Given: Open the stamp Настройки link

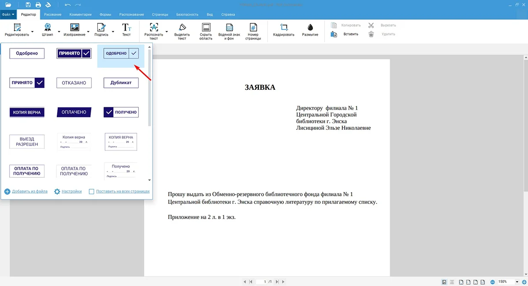Looking at the screenshot, I should [71, 191].
